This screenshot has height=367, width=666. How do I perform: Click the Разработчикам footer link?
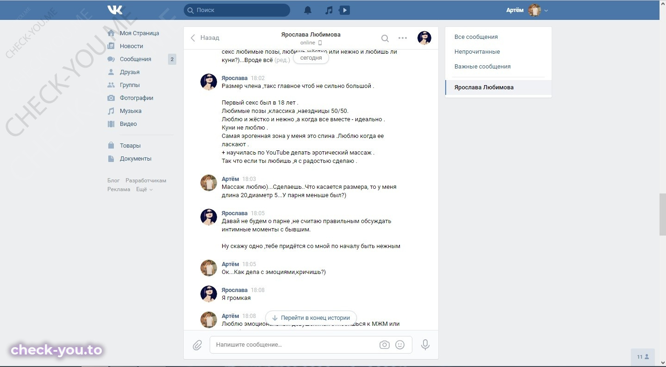click(x=146, y=180)
